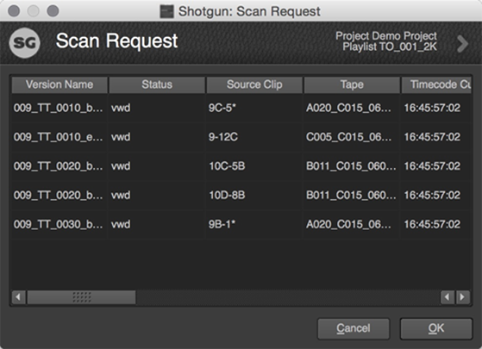The height and width of the screenshot is (349, 482).
Task: Sort by the Version Name column header
Action: click(x=59, y=84)
